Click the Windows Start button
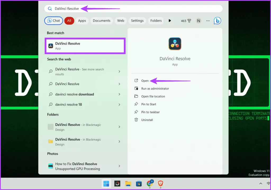This screenshot has height=190, width=271. tap(106, 184)
